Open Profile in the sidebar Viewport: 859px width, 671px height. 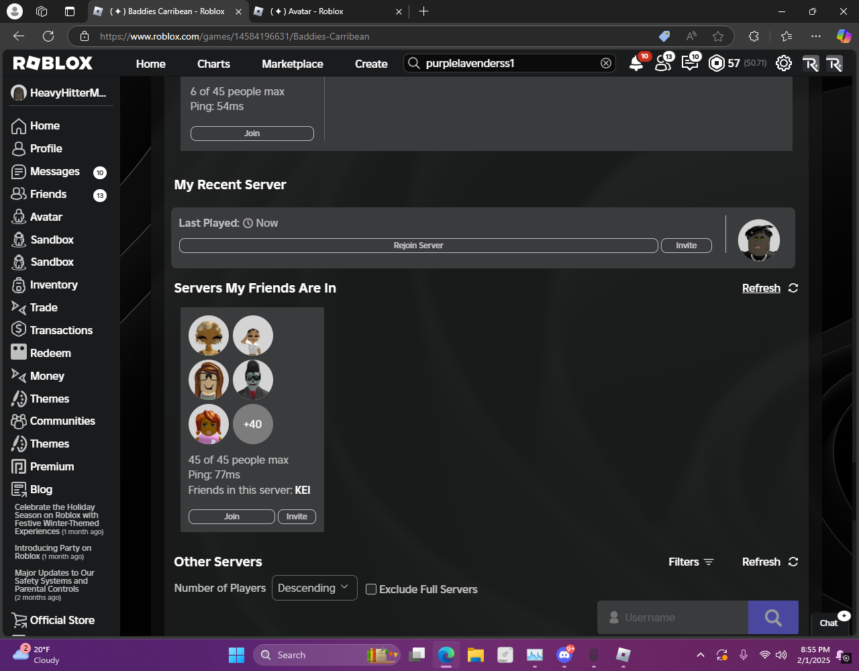coord(38,149)
